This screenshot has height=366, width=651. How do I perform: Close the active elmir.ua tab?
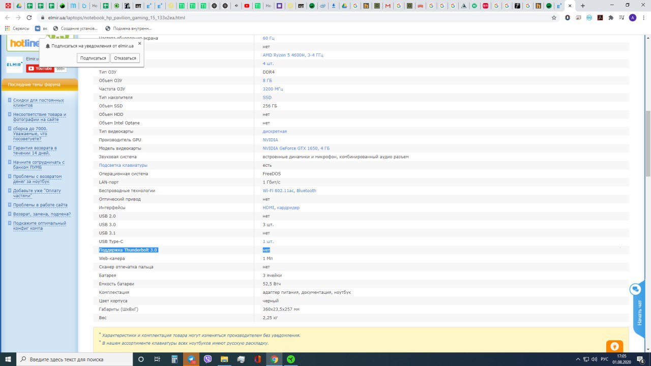point(570,6)
